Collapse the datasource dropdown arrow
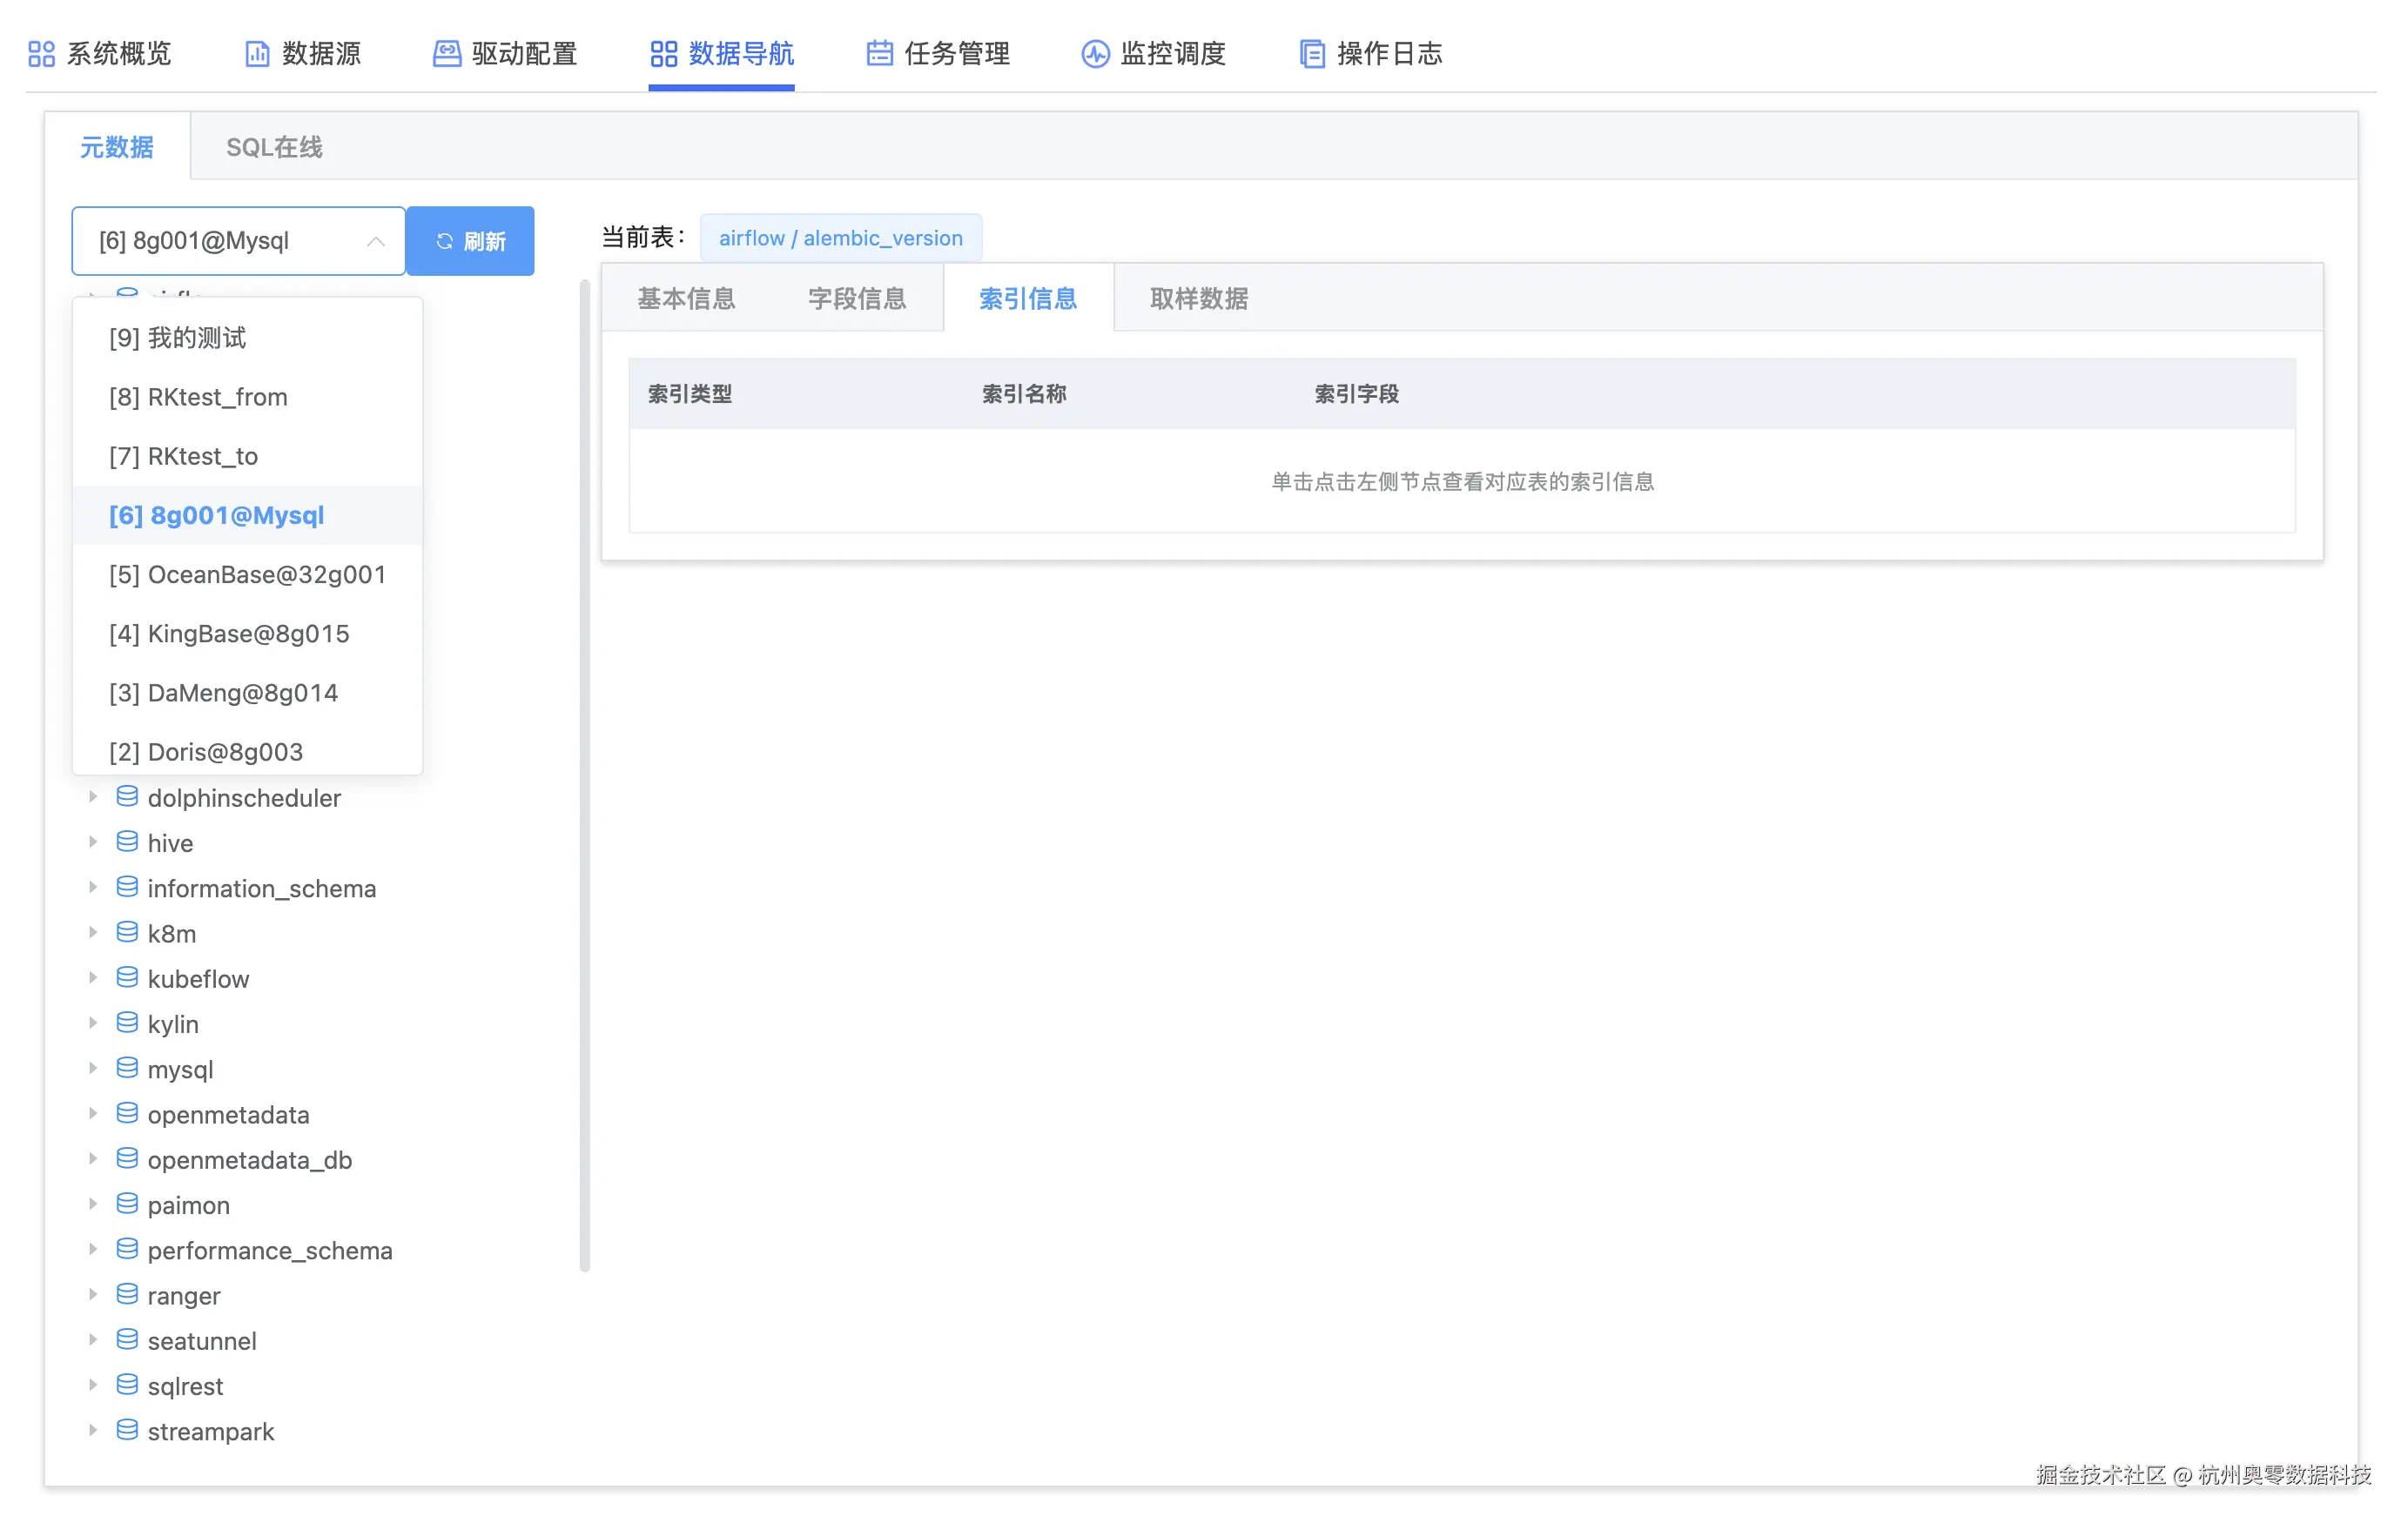The height and width of the screenshot is (1523, 2408). pyautogui.click(x=376, y=241)
